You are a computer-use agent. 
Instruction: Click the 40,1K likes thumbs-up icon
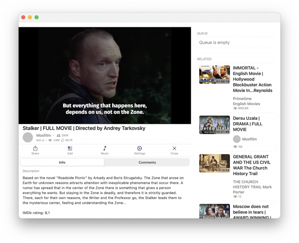[62, 140]
